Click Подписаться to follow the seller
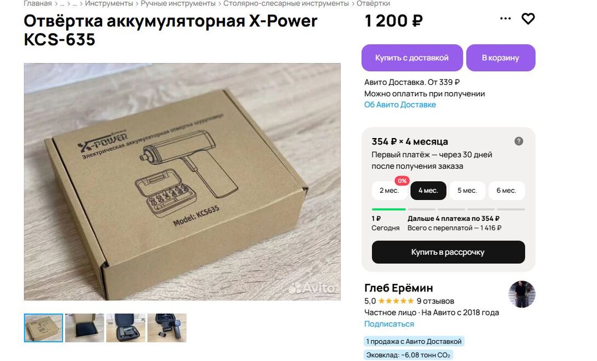597x361 pixels. [x=389, y=324]
